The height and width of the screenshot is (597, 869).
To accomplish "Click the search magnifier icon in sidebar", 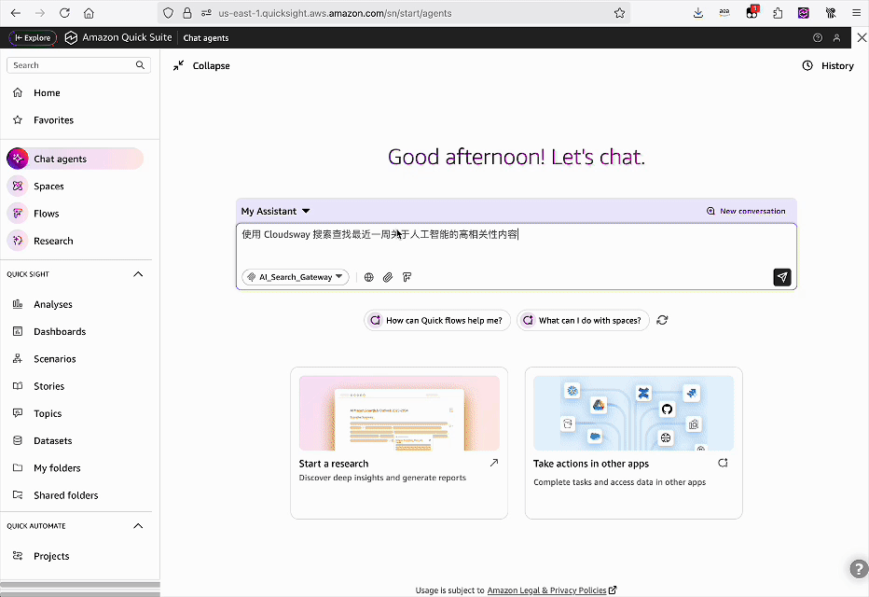I will click(141, 65).
